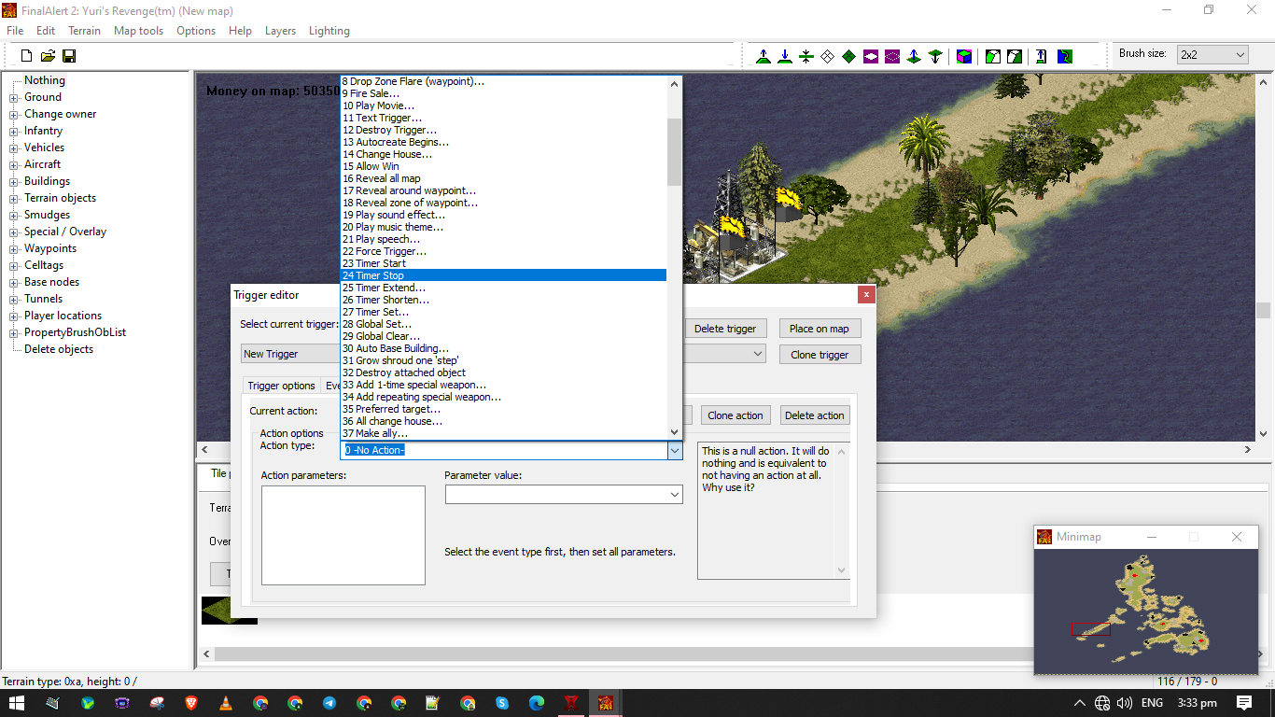
Task: Select the second green cliff tool icon
Action: (1015, 56)
